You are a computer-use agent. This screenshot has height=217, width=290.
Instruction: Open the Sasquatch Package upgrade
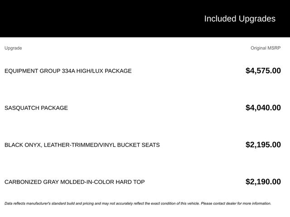(36, 108)
